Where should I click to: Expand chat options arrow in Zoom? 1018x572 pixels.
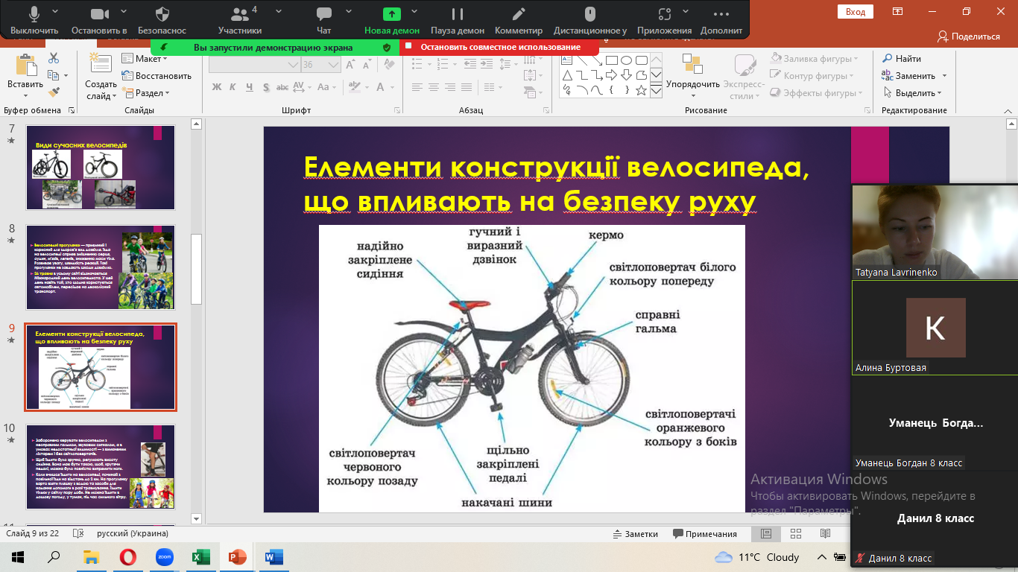point(350,12)
